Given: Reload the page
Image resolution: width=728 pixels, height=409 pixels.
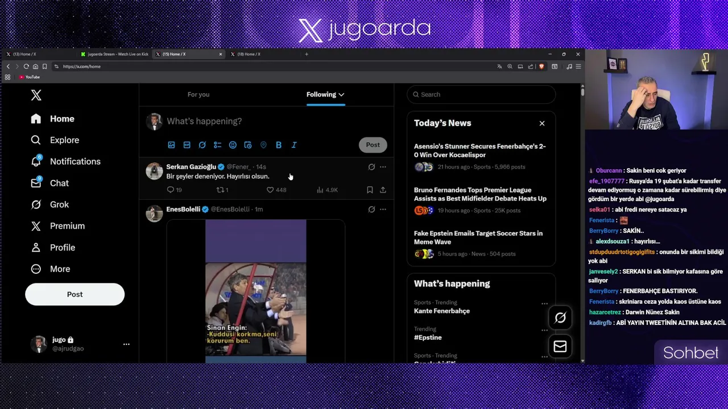Looking at the screenshot, I should point(26,66).
